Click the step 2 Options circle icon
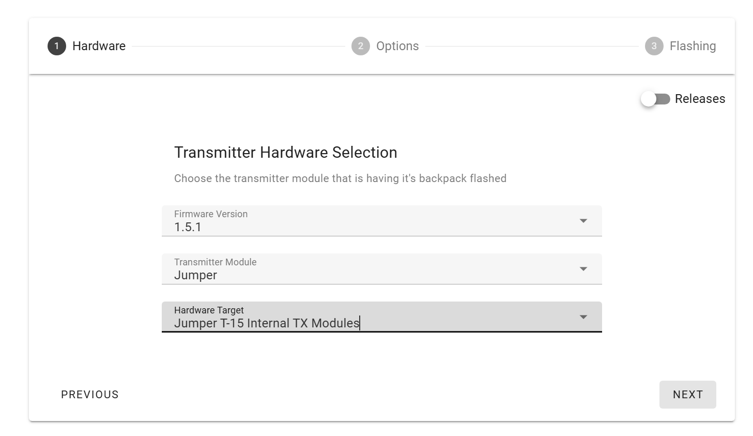 click(x=361, y=46)
